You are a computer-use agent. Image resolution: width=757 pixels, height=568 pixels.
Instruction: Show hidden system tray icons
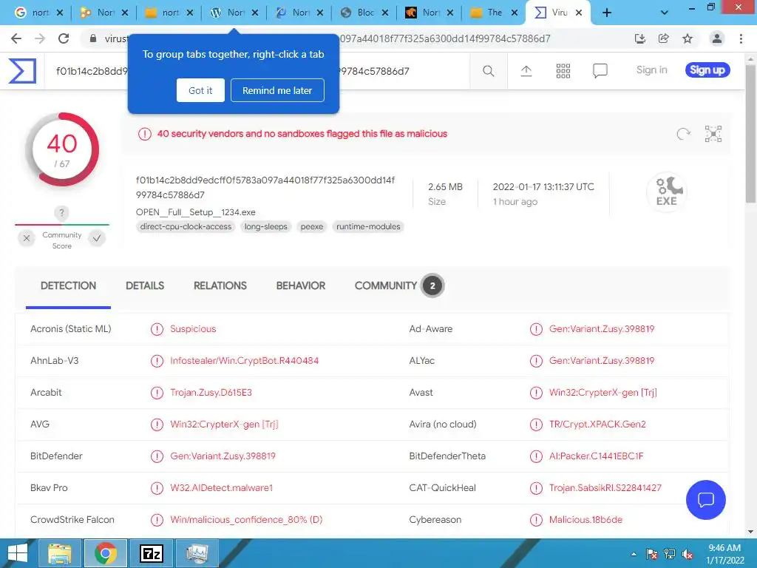click(x=634, y=554)
